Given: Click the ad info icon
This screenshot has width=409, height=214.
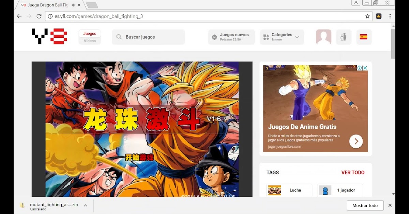Looking at the screenshot, I should [x=360, y=68].
